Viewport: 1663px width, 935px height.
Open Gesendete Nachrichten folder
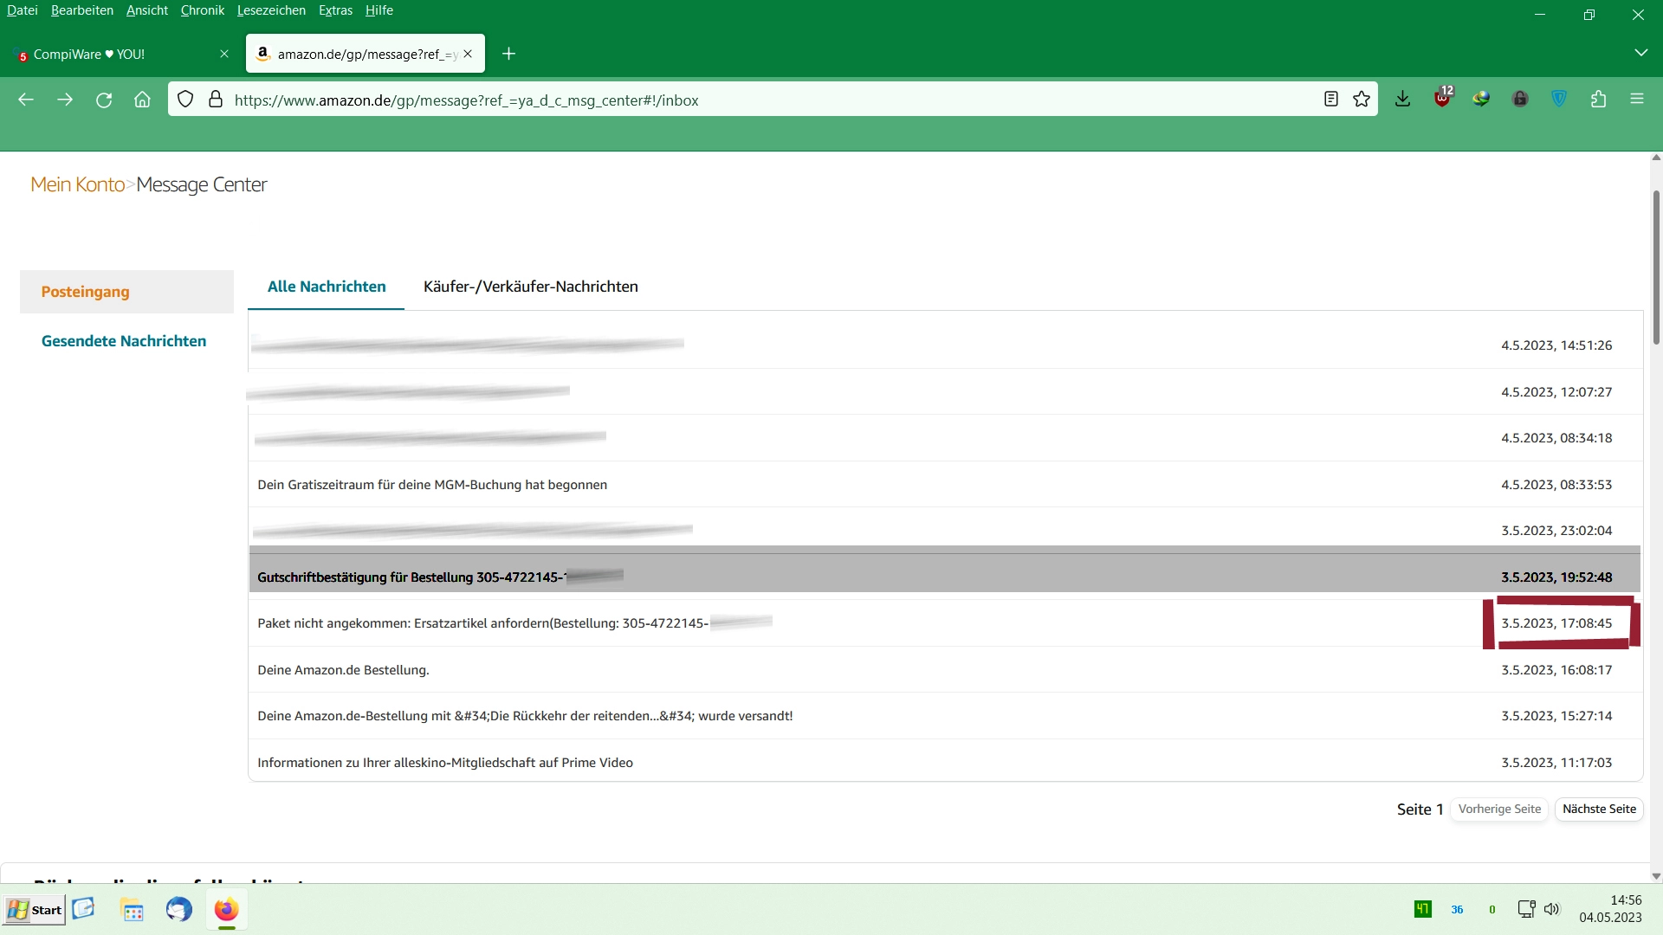click(x=124, y=341)
